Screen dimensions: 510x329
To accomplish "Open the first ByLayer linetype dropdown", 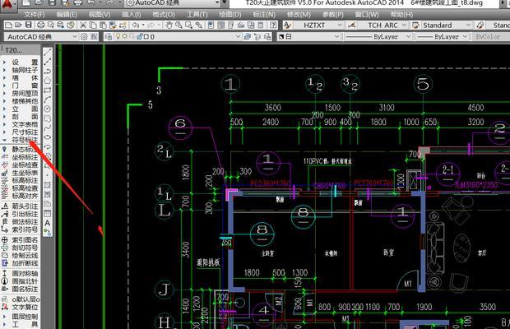I will point(409,37).
